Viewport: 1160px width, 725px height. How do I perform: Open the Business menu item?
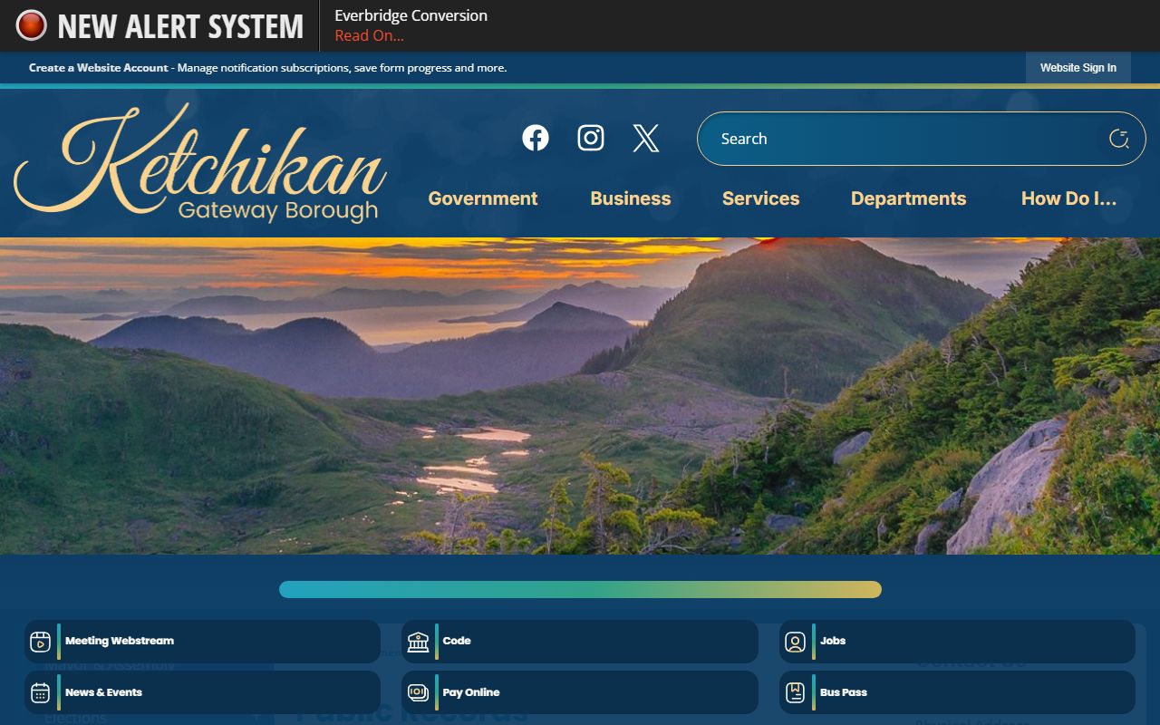tap(630, 198)
